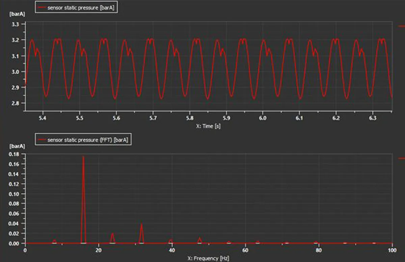Click the '80' tick on the frequency axis
405x262 pixels.
pyautogui.click(x=319, y=251)
